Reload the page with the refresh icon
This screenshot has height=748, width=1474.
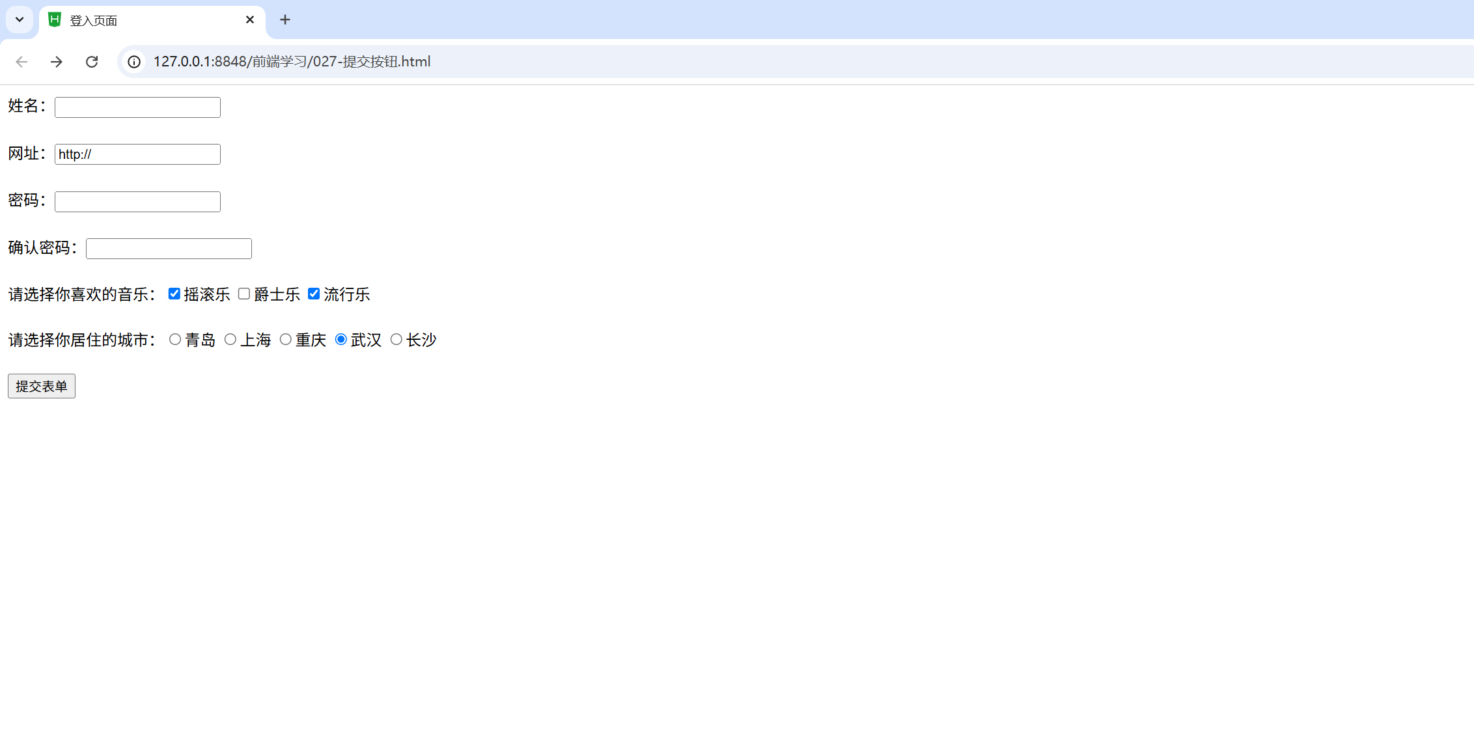[92, 61]
